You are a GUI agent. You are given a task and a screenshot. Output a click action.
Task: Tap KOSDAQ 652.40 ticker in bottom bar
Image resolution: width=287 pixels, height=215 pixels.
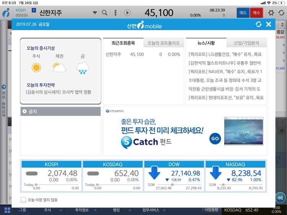tap(241, 210)
